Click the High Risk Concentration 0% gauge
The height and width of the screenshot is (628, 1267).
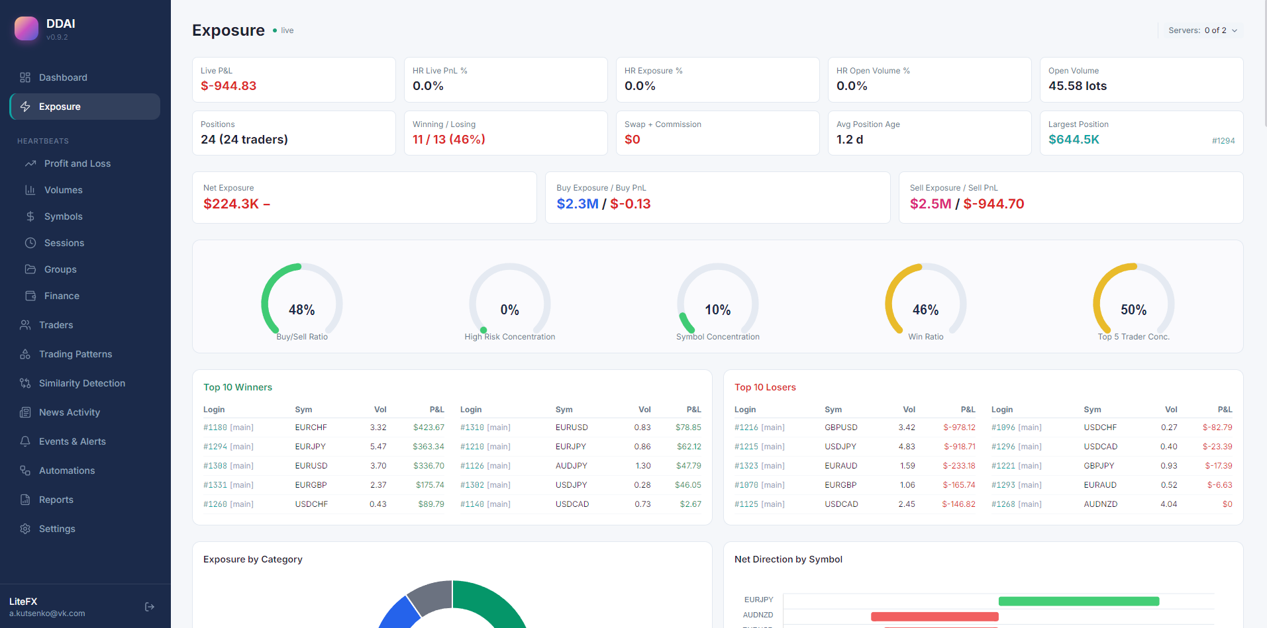point(510,302)
